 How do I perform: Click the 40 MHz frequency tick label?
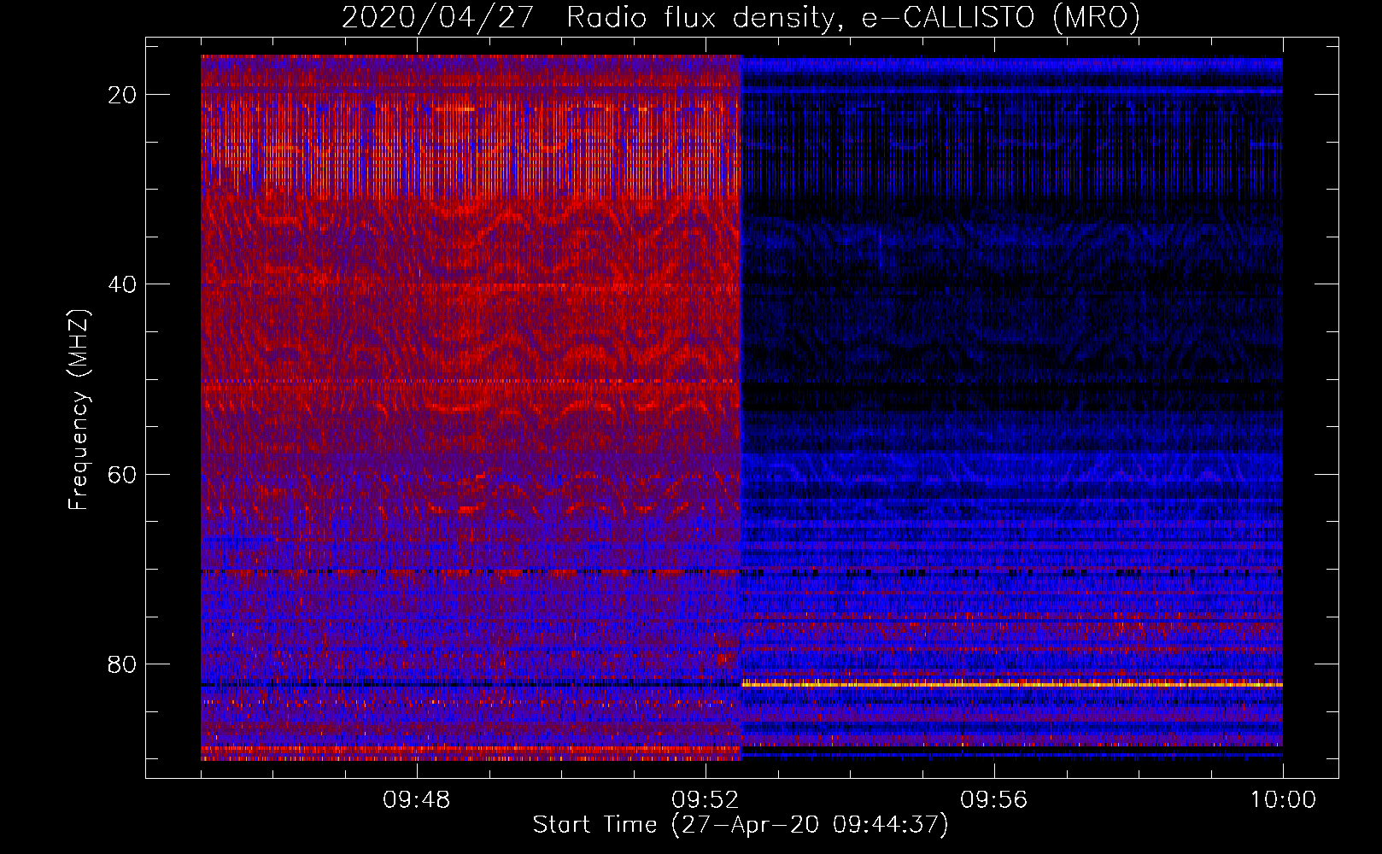(122, 284)
